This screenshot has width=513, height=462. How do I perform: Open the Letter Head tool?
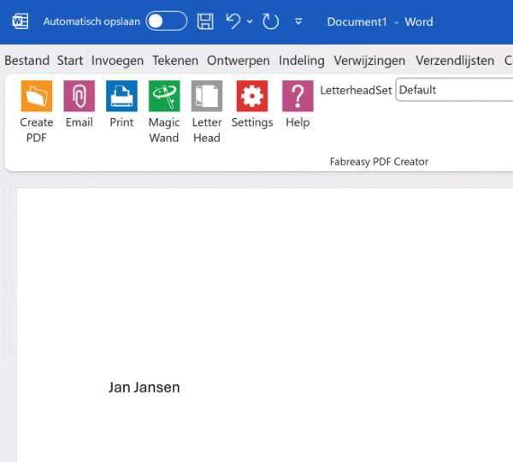pyautogui.click(x=207, y=97)
